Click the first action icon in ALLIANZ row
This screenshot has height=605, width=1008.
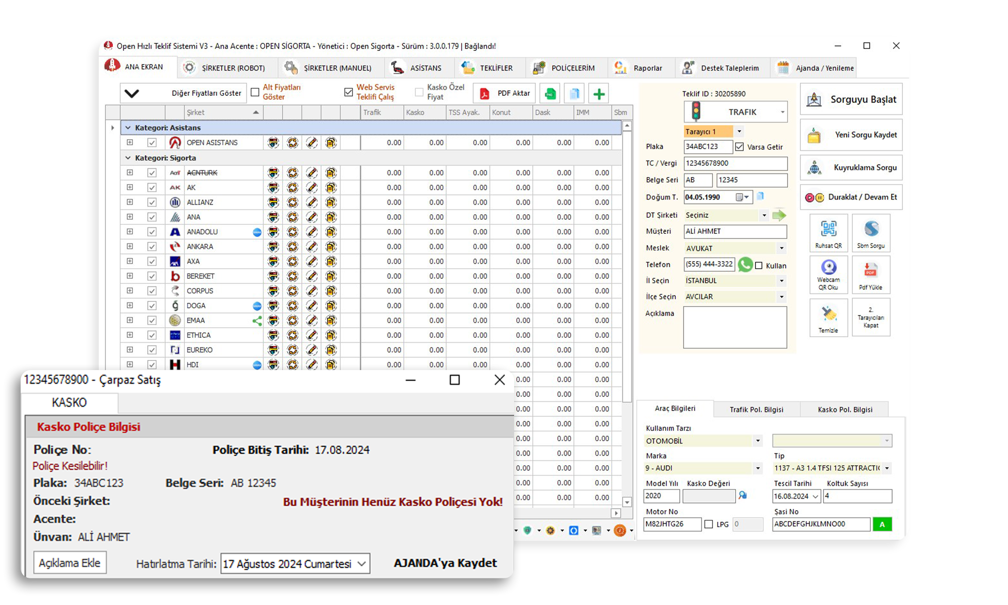point(273,202)
